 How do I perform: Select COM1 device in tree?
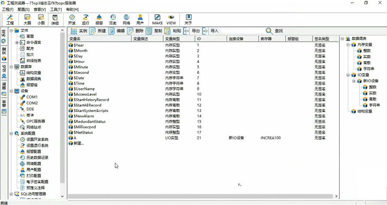click(x=32, y=97)
